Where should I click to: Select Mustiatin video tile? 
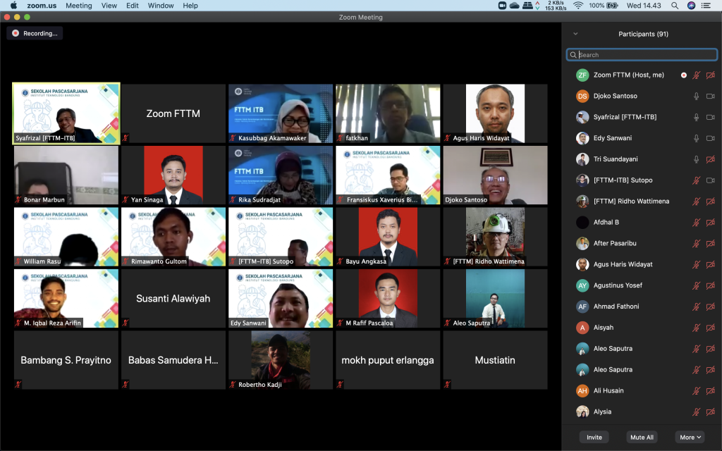pos(495,360)
